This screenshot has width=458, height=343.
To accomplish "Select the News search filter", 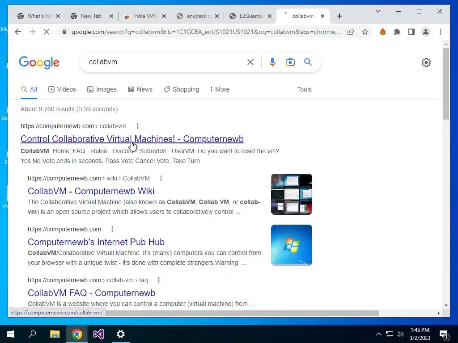I will coord(140,89).
